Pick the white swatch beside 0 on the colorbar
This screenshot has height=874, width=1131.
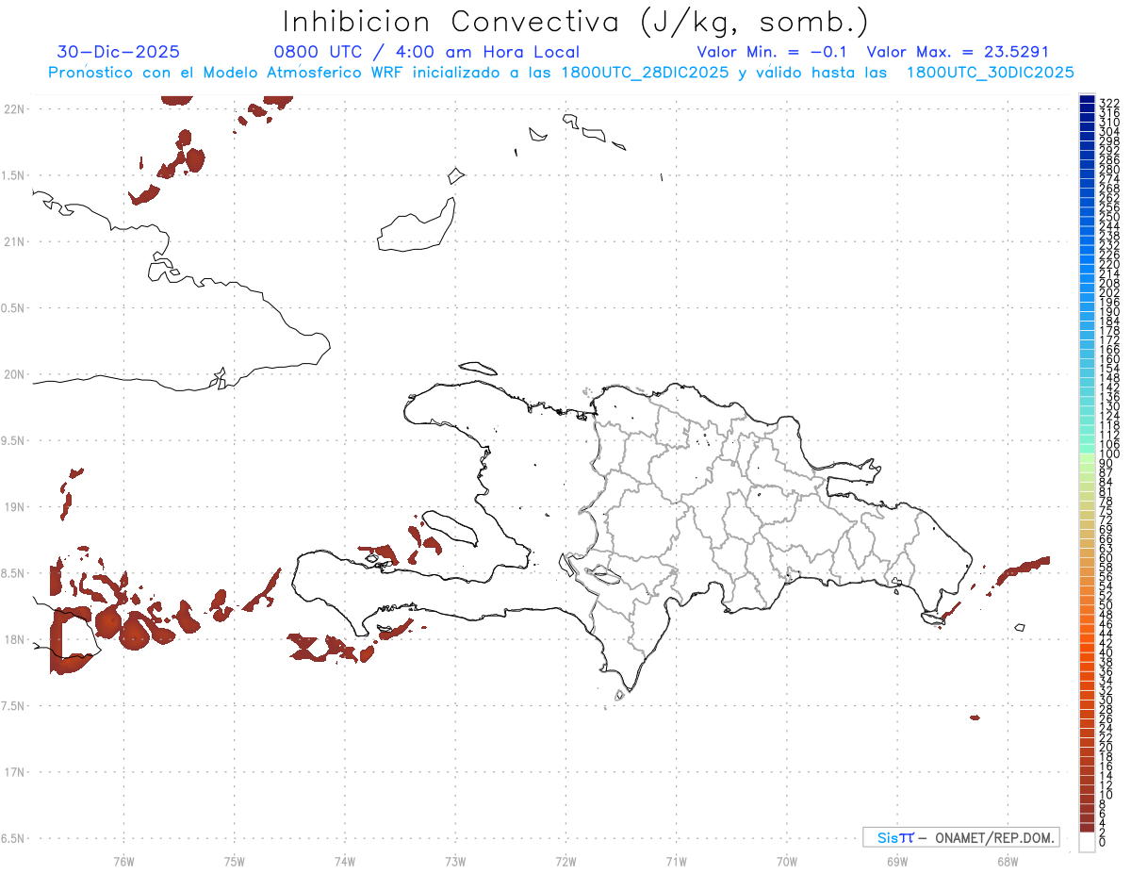(x=1087, y=843)
